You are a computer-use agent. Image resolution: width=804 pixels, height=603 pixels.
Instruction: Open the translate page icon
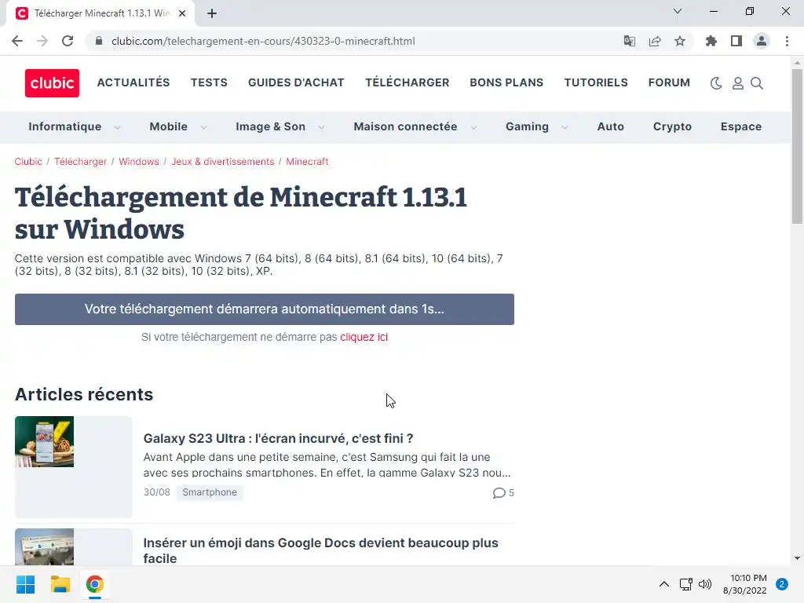click(630, 41)
